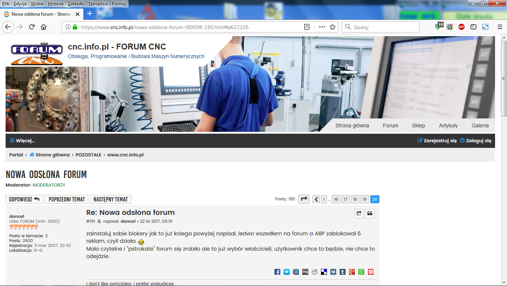Select the 'Strona główna' header tab
This screenshot has height=286, width=507.
coord(352,125)
